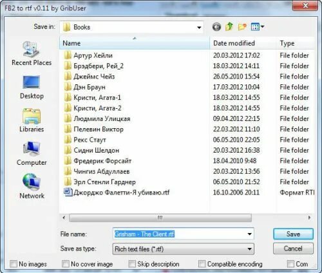This screenshot has width=322, height=273.
Task: Tick the No cover image checkbox
Action: 65,264
